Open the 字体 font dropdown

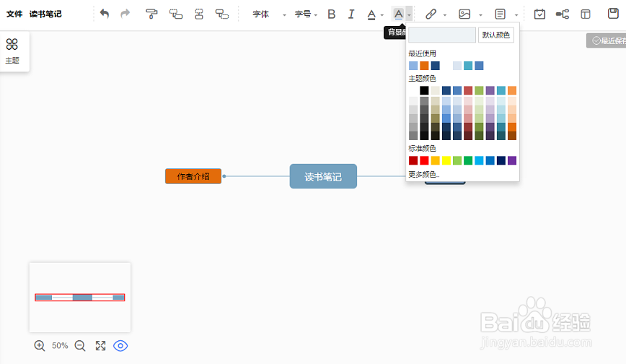tap(269, 14)
